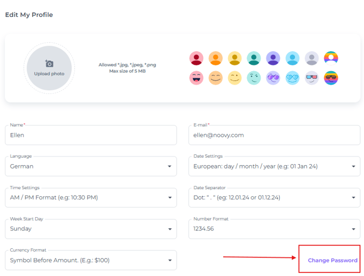Select the pink person silhouette avatar
Screen dimensions: 364x276
(196, 58)
